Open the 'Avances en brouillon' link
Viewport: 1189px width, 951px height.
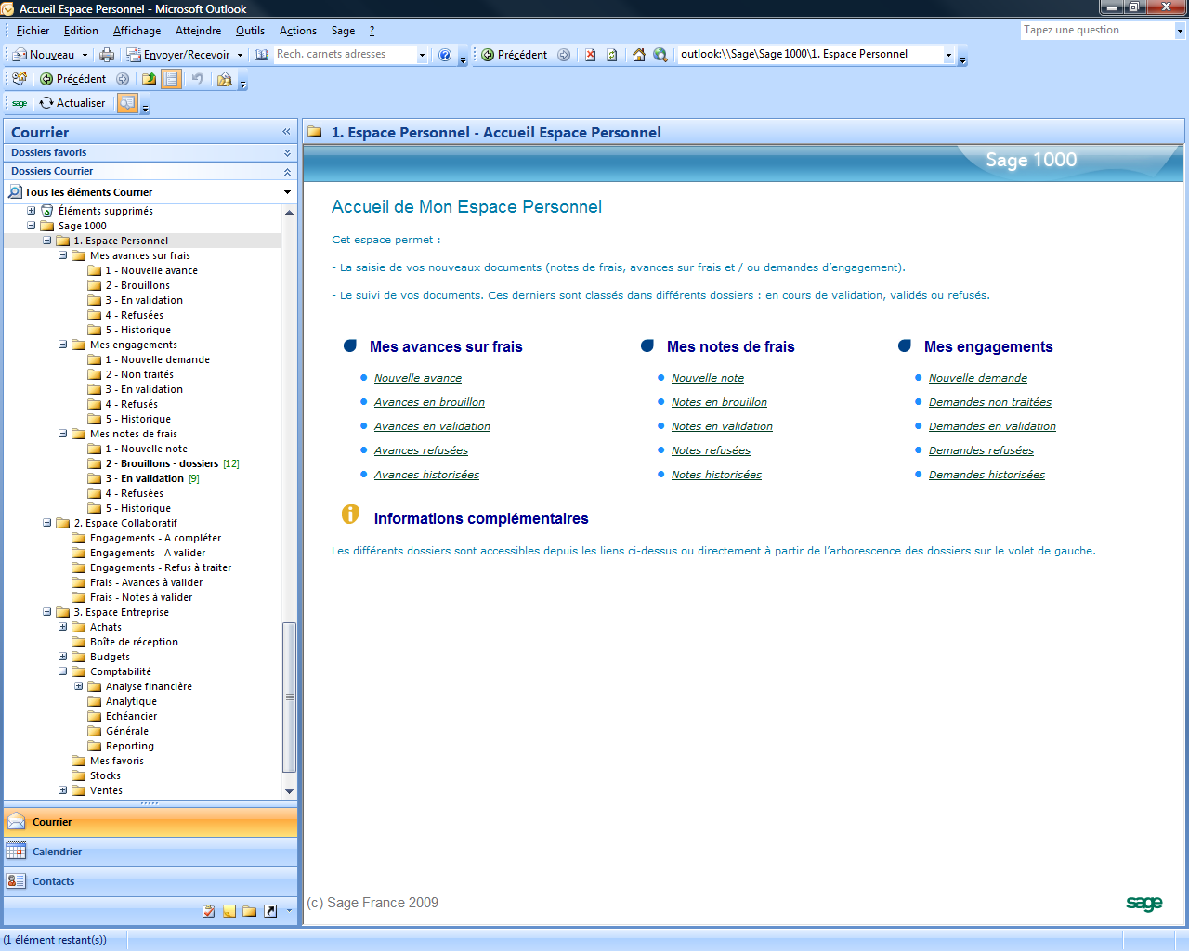coord(429,402)
